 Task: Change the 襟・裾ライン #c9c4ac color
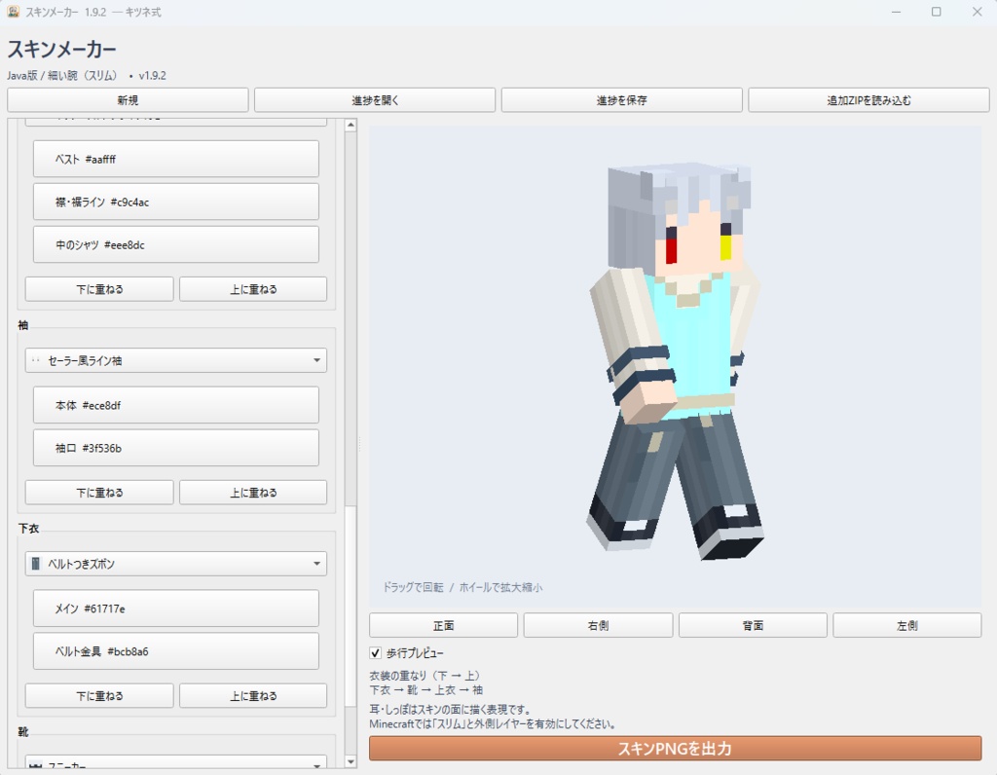176,203
